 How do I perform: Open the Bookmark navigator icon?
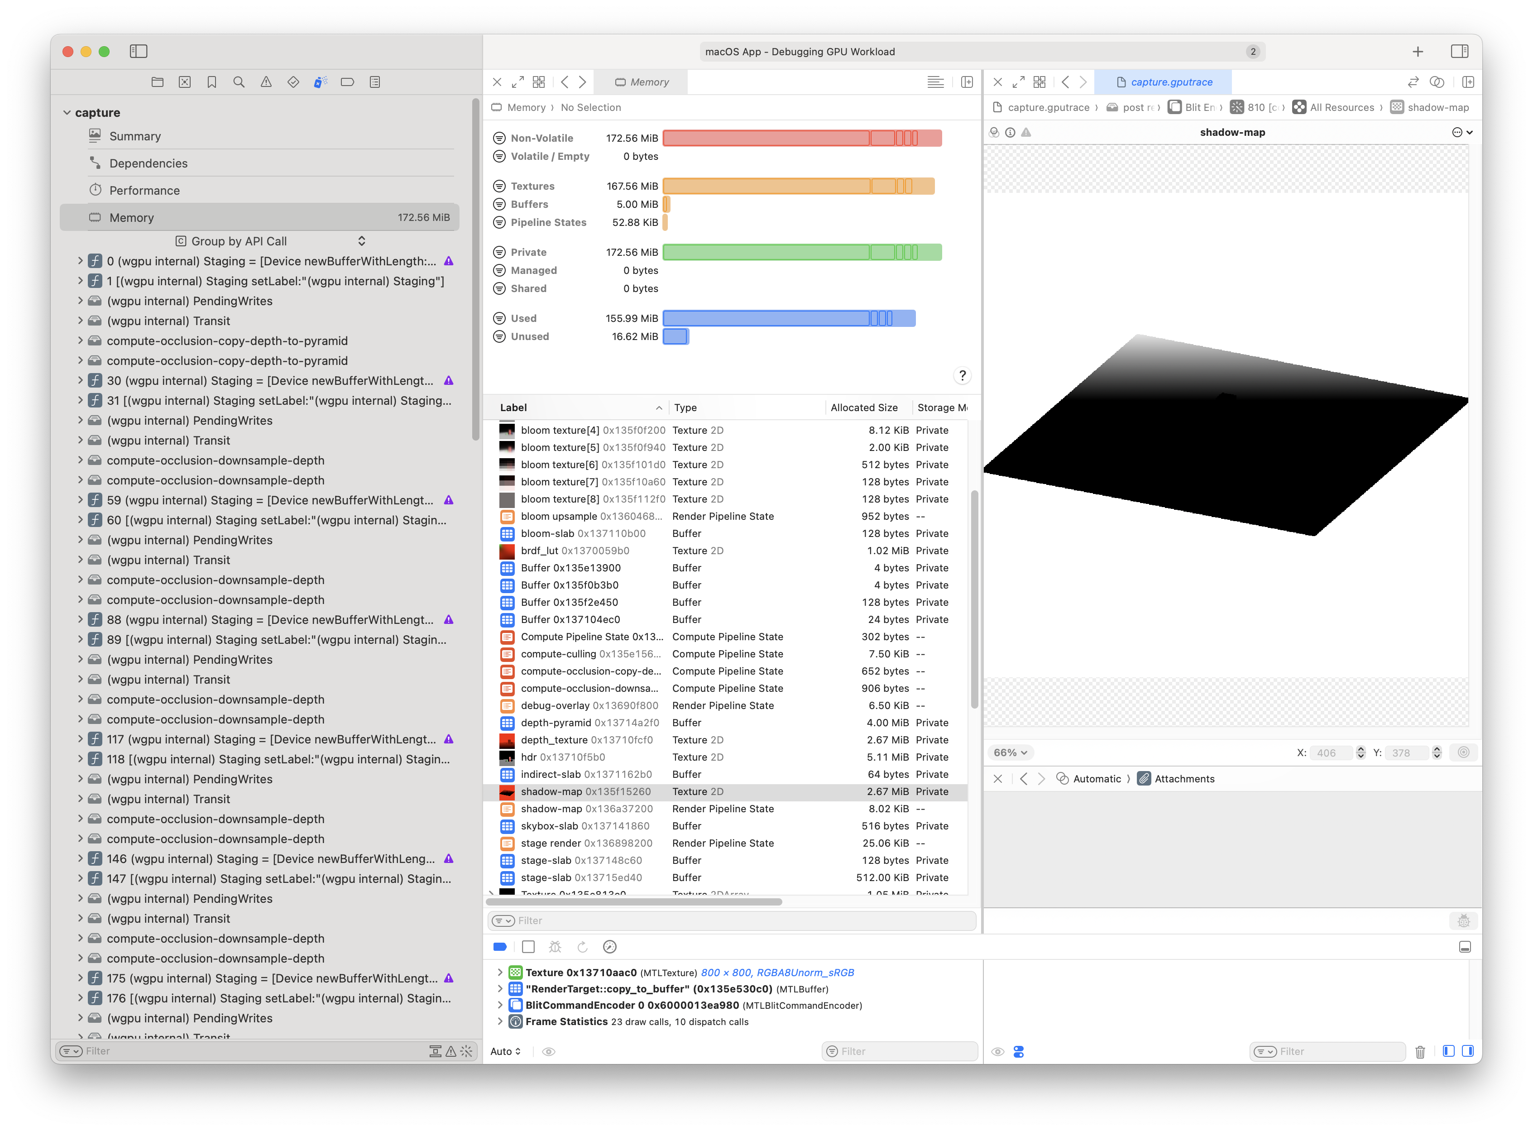pos(211,82)
